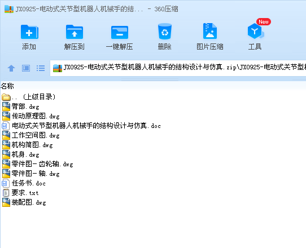
Task: Select '电动式关节型机器人机械手的结构设计与仿真.doc' file name
Action: tap(86, 126)
